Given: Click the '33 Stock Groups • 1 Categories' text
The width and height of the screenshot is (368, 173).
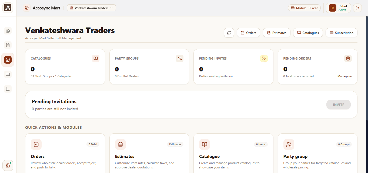Looking at the screenshot, I should [x=51, y=77].
